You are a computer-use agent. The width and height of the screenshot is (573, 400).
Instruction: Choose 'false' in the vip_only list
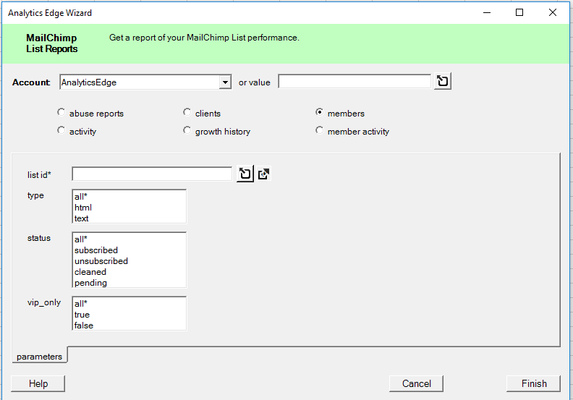point(129,325)
